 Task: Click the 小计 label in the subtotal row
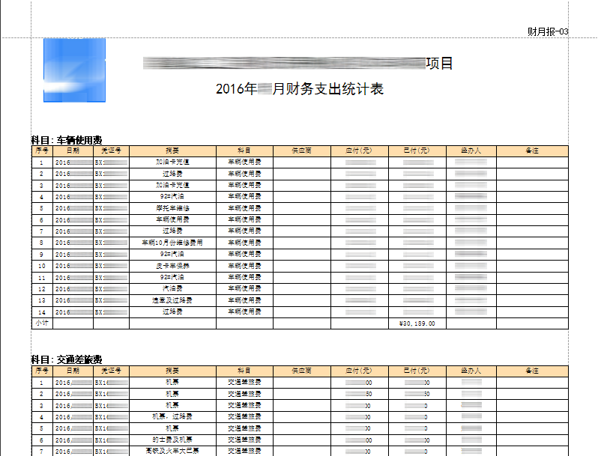click(x=42, y=323)
